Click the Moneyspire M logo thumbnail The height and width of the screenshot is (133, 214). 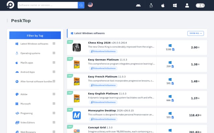click(x=77, y=115)
